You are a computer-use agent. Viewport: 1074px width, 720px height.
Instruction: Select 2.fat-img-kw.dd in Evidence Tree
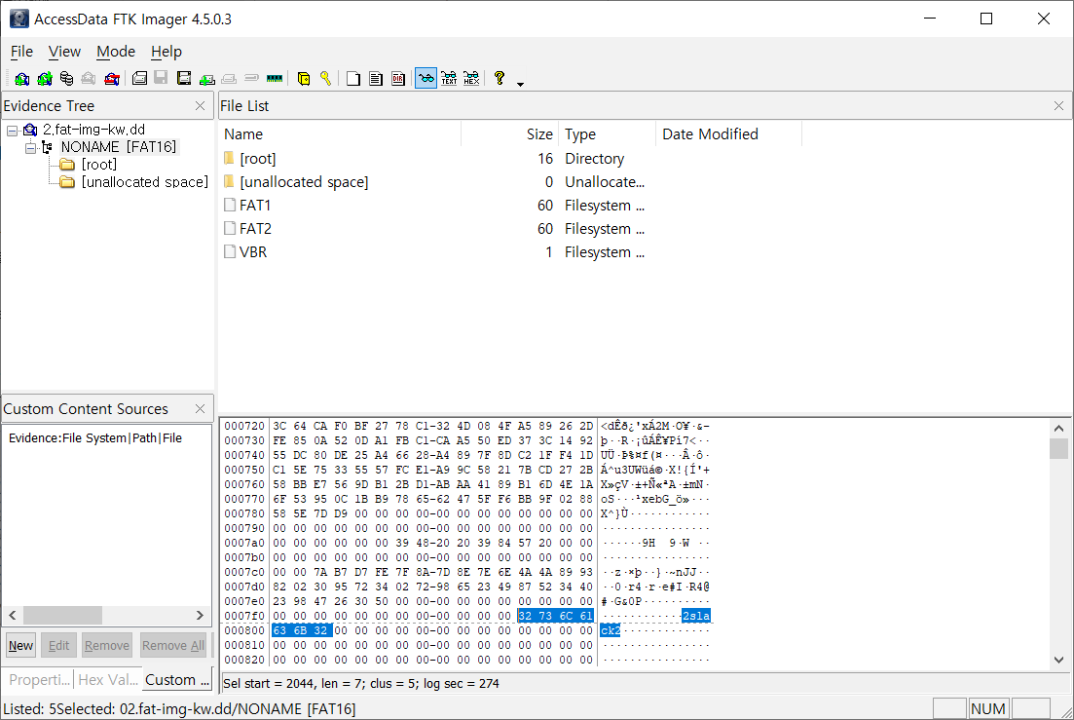(x=93, y=130)
